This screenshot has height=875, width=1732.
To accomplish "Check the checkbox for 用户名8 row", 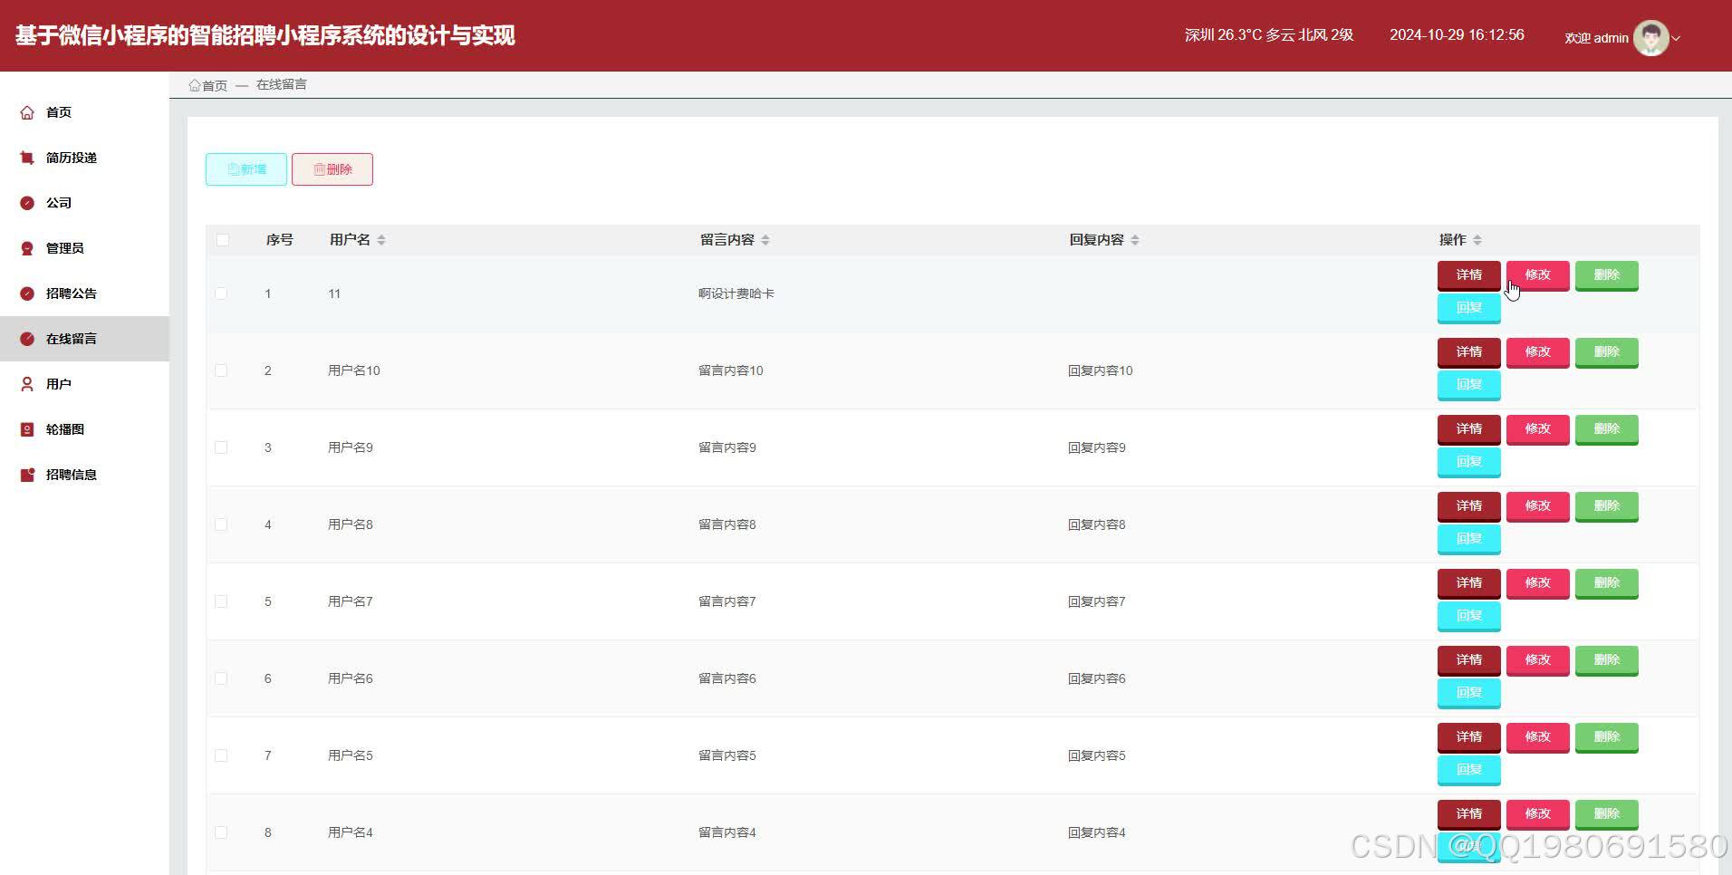I will point(221,524).
